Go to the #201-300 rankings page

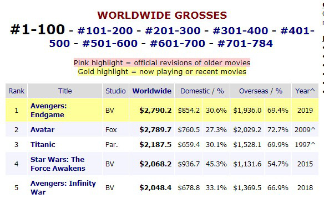coord(173,31)
